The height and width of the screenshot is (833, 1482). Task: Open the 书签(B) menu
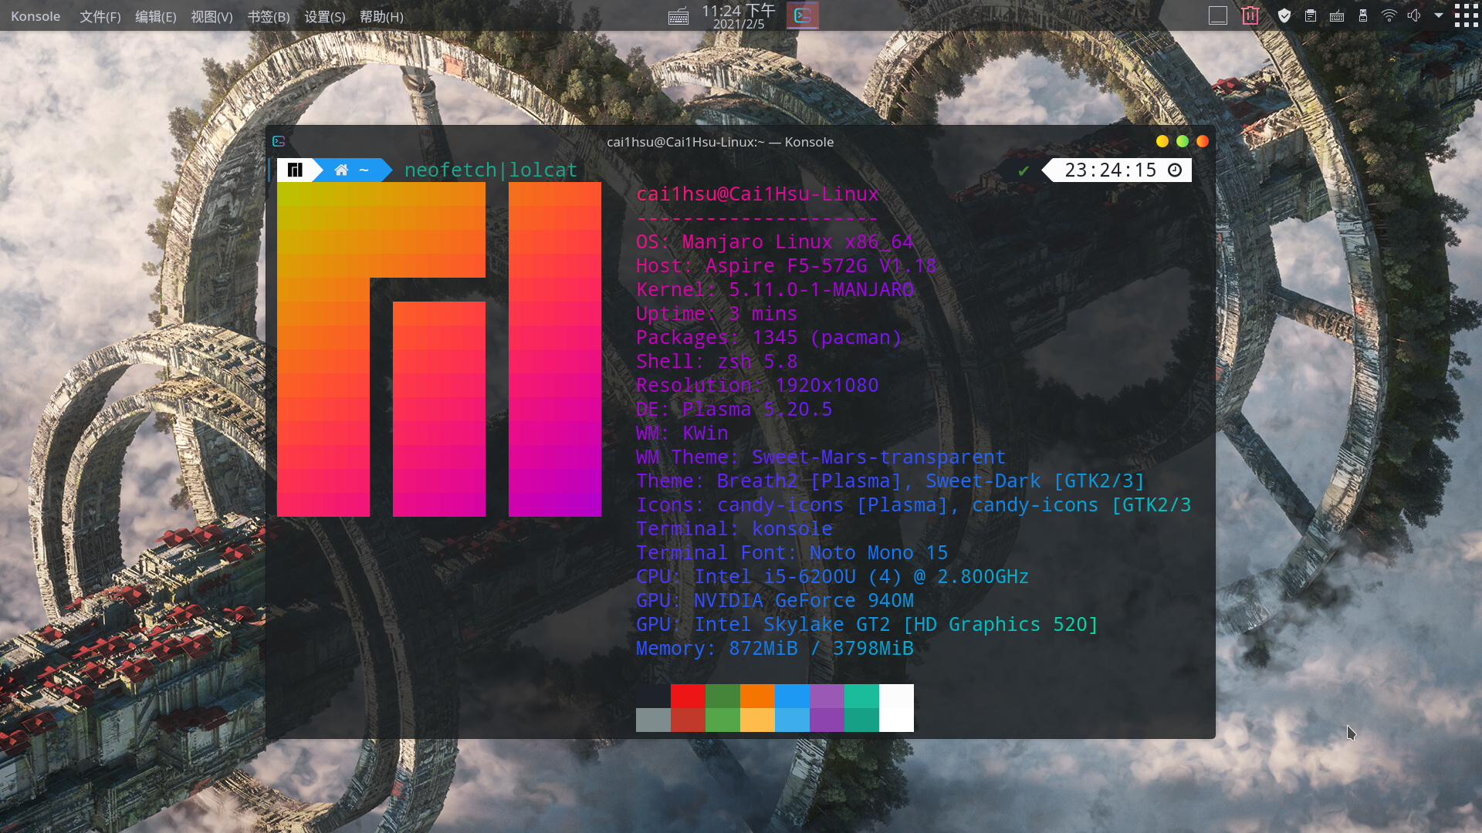tap(268, 16)
